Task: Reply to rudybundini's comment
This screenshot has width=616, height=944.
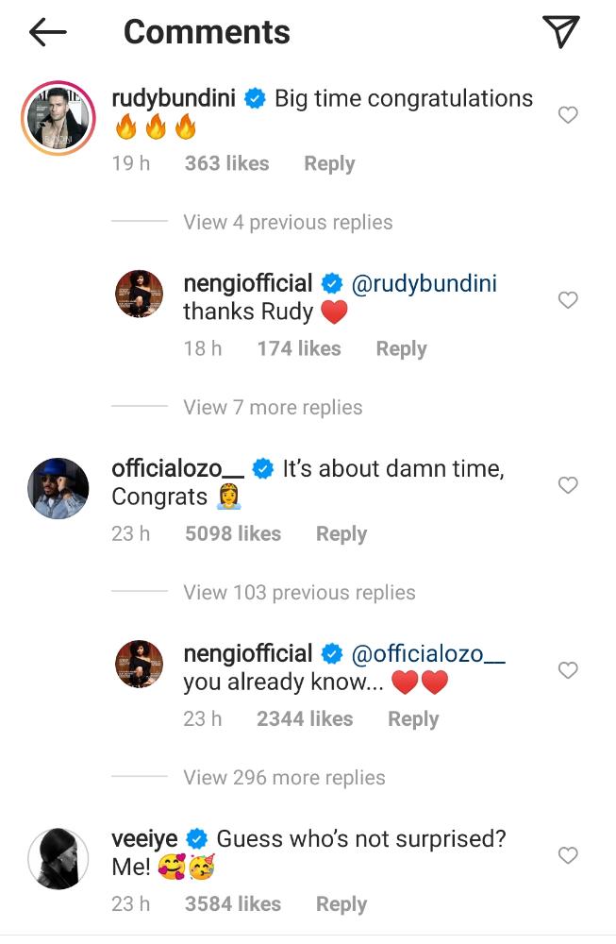Action: tap(329, 163)
